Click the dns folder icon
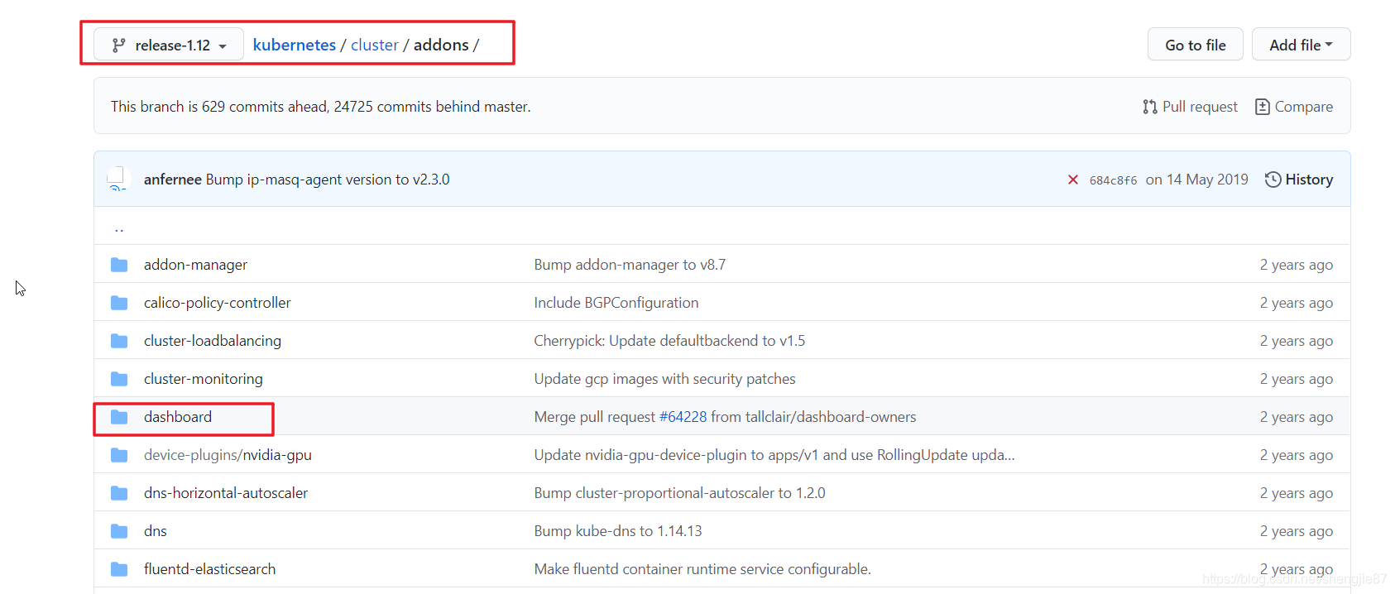The width and height of the screenshot is (1395, 594). tap(119, 531)
